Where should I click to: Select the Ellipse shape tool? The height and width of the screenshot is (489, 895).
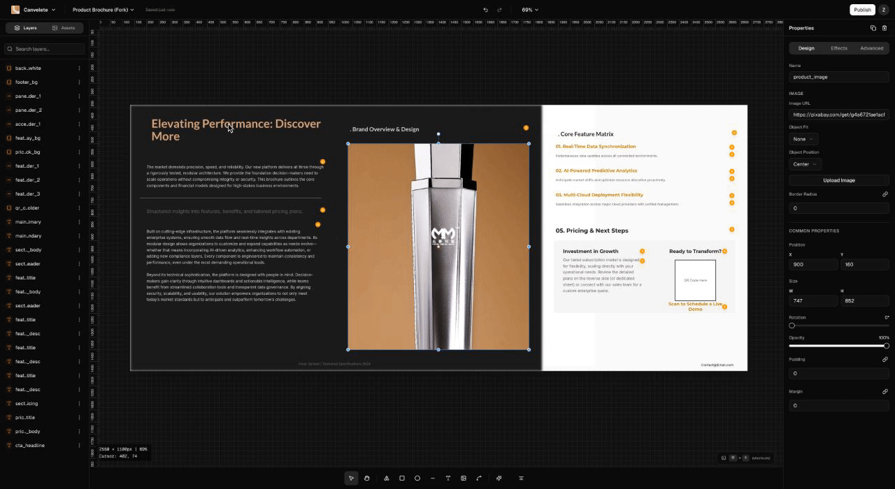tap(417, 478)
